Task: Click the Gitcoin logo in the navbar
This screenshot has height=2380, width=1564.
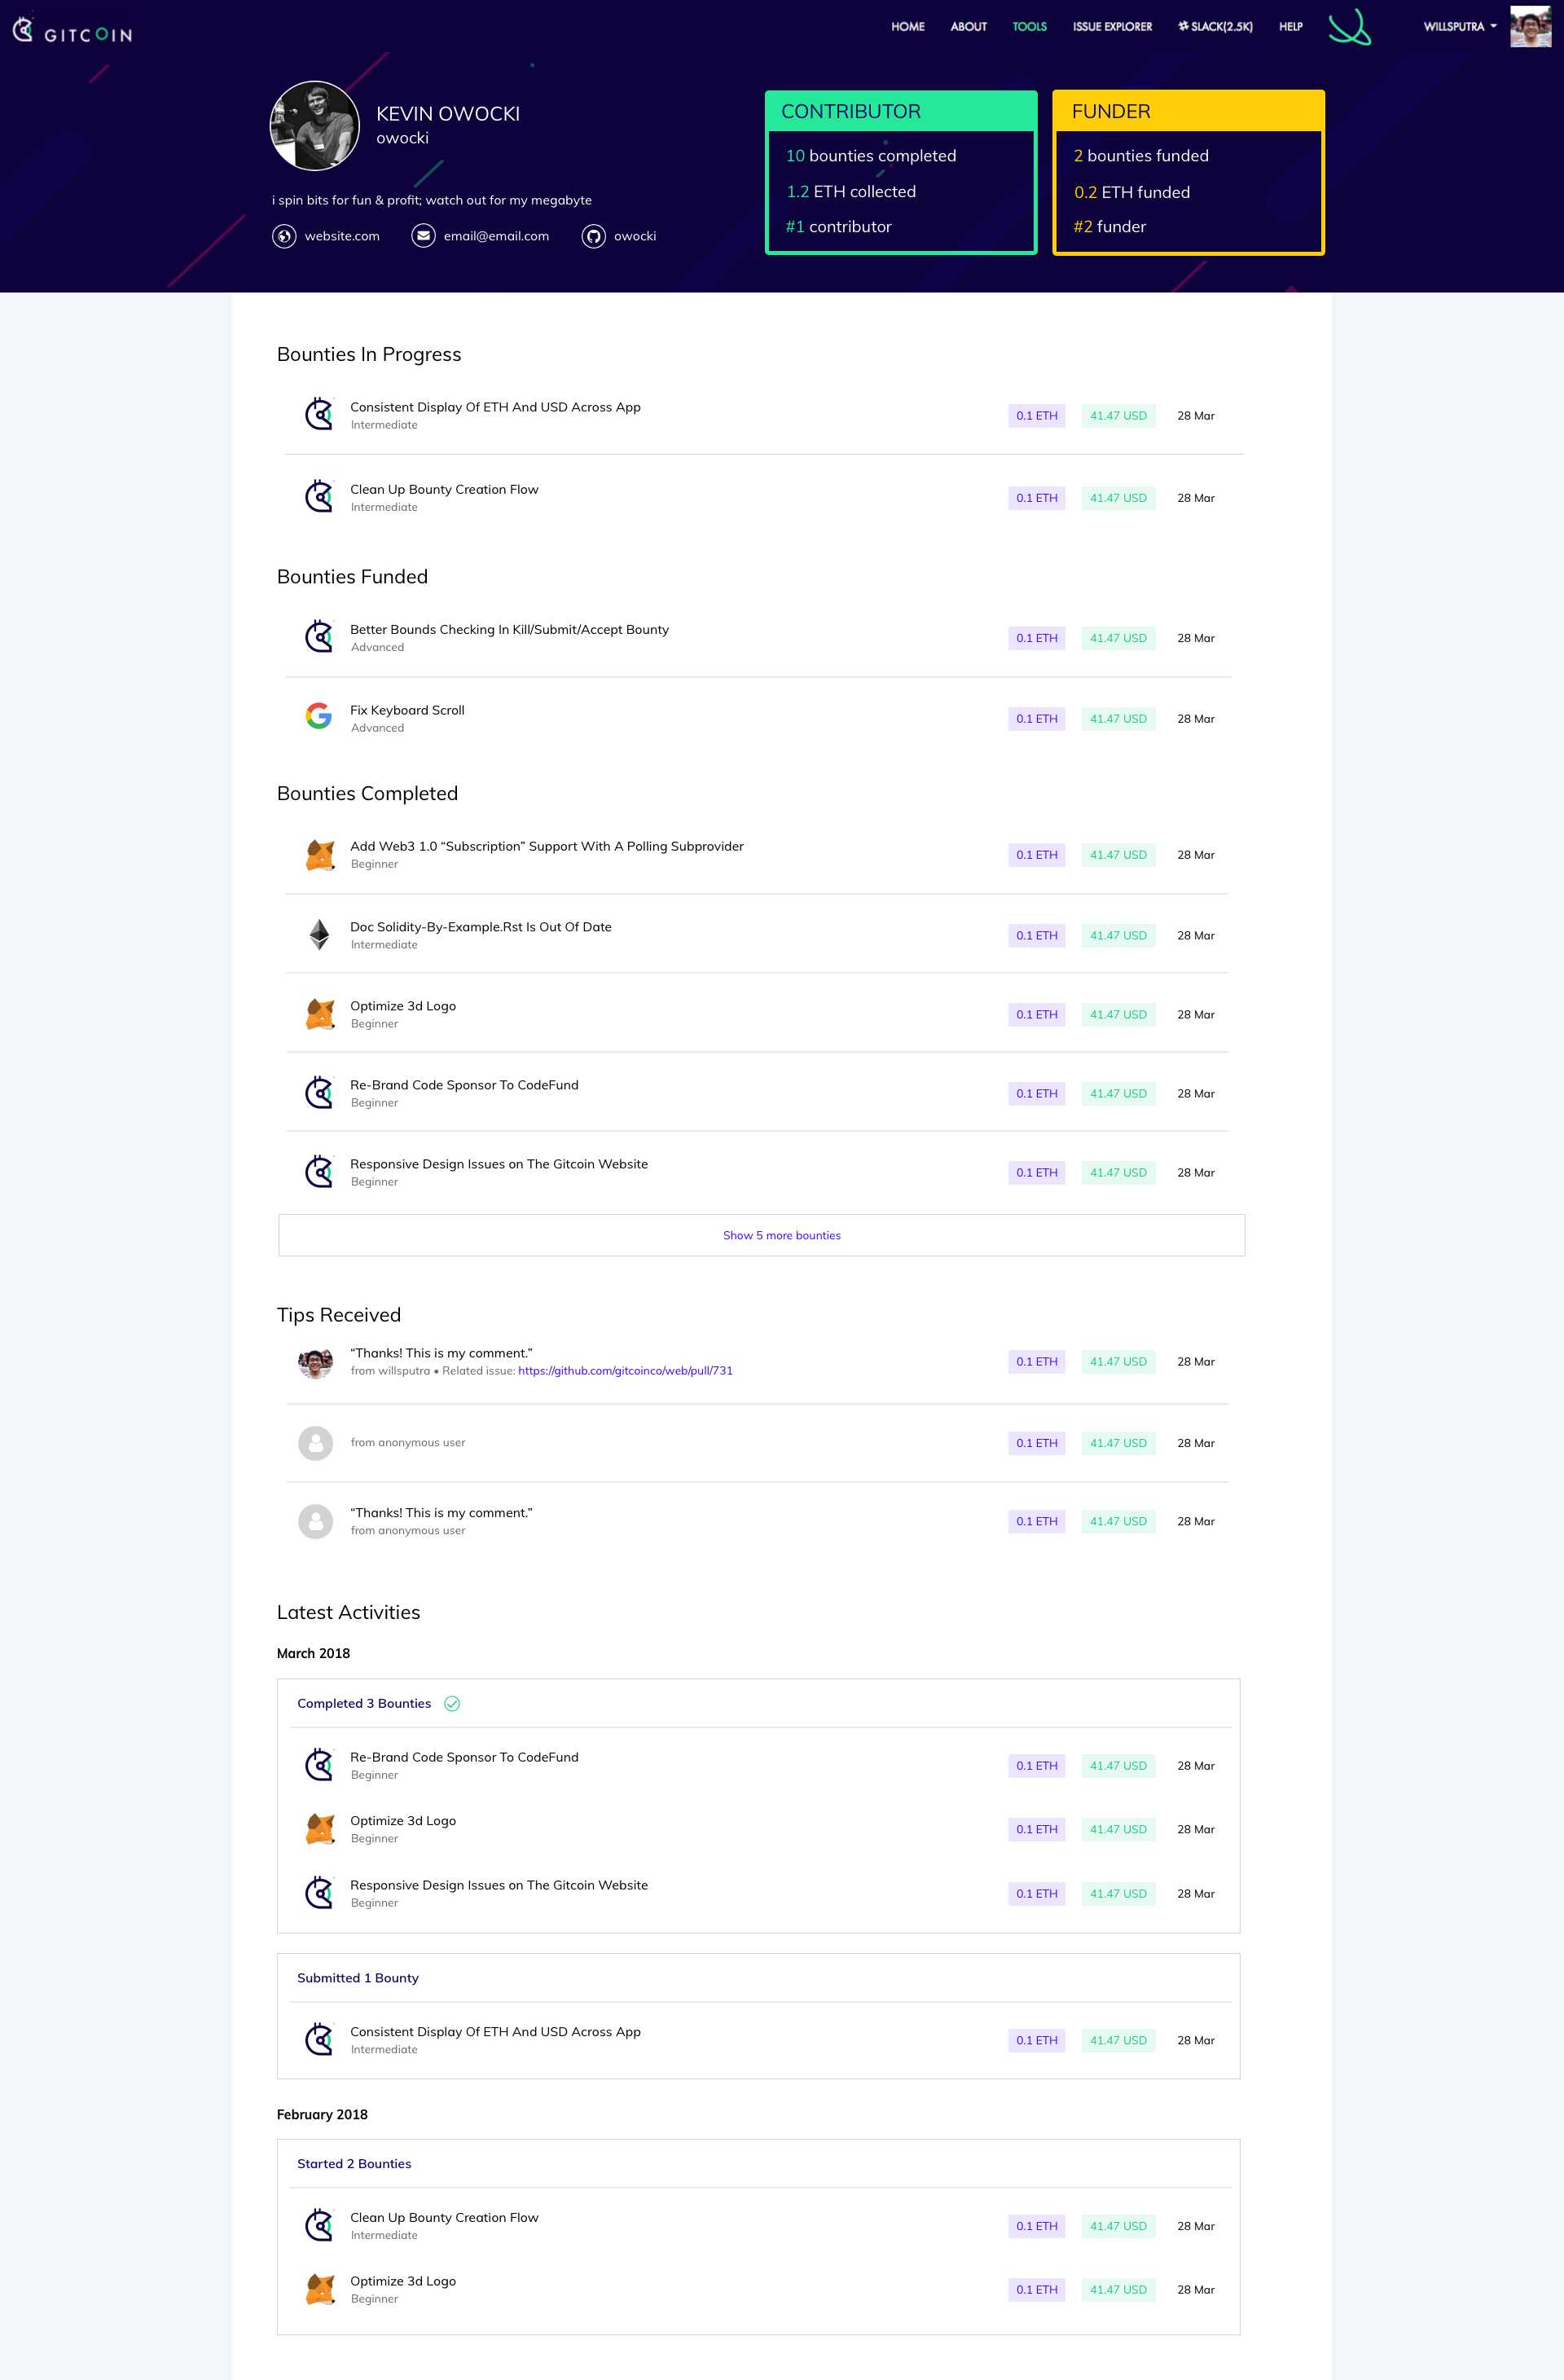Action: click(70, 31)
